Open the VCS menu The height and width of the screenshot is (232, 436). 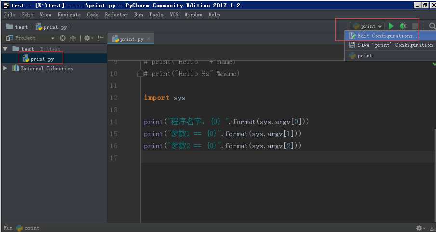(x=174, y=15)
